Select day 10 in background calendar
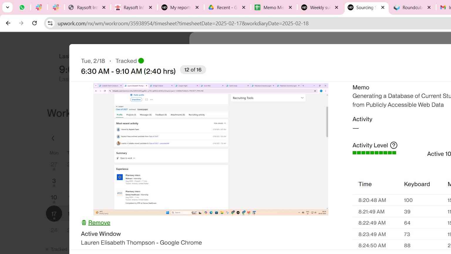The image size is (451, 254). click(x=54, y=197)
